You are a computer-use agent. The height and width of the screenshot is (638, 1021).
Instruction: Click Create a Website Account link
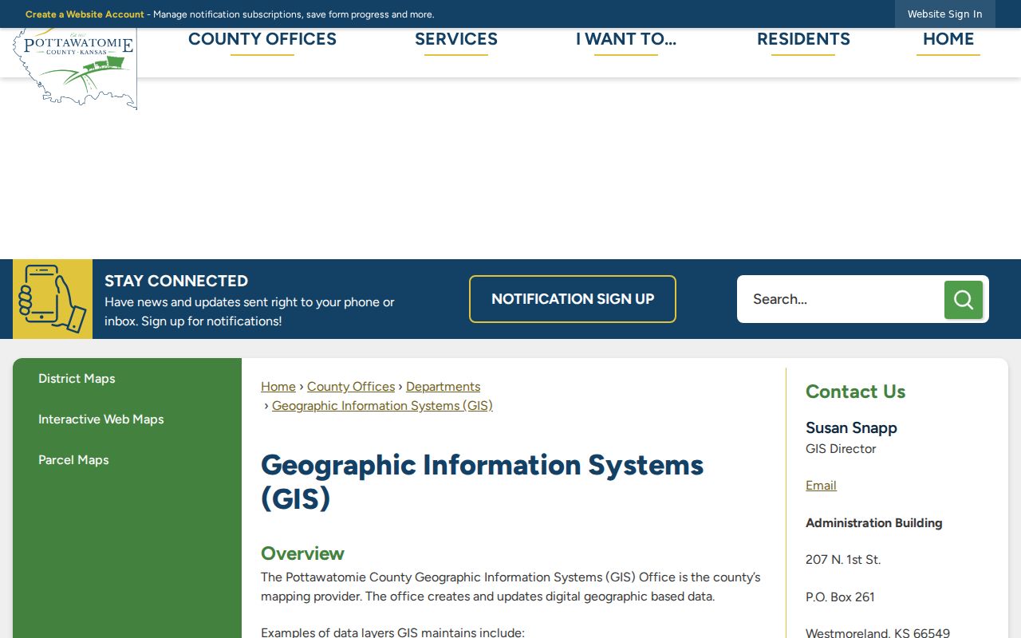pyautogui.click(x=85, y=14)
